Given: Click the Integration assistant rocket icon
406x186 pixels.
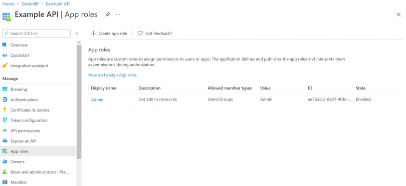Looking at the screenshot, I should click(x=5, y=65).
